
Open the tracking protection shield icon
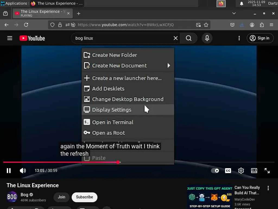tap(52, 25)
